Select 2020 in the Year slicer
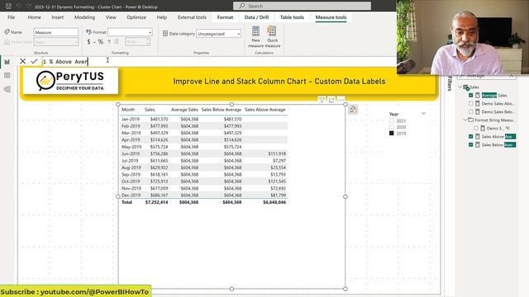 coord(392,127)
